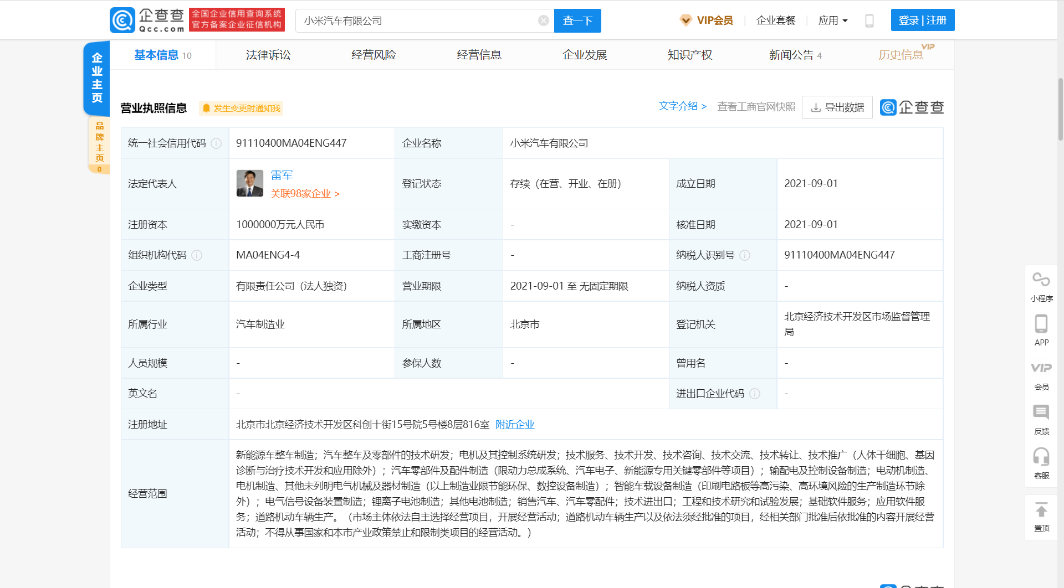Image resolution: width=1064 pixels, height=588 pixels.
Task: Click the registered address text
Action: pos(362,425)
